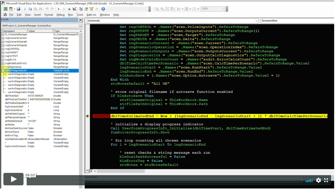This screenshot has width=335, height=189.
Task: Expand the rngCONTROL variable
Action: [x=3, y=49]
